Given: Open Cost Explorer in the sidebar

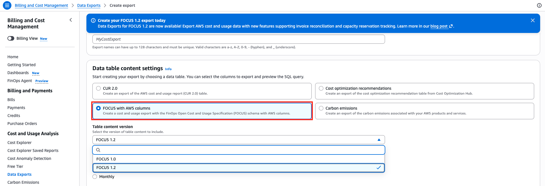Looking at the screenshot, I should [x=19, y=143].
